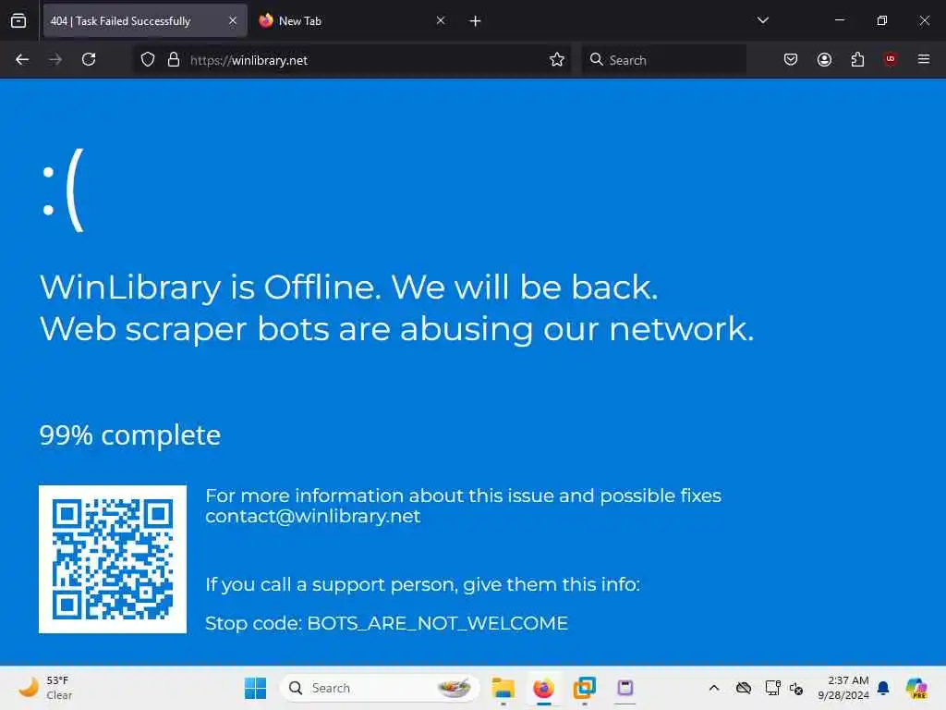Click the cloud sync tray icon
This screenshot has width=946, height=710.
744,688
